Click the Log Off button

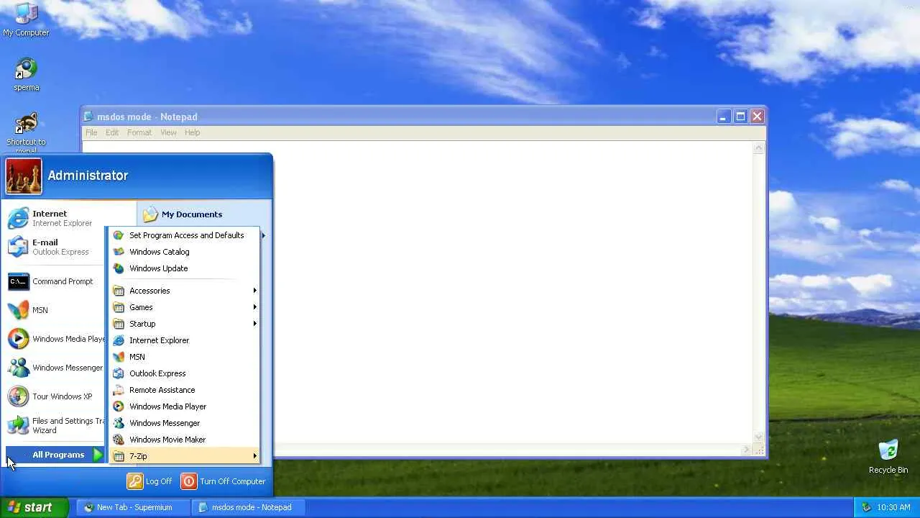(x=150, y=481)
